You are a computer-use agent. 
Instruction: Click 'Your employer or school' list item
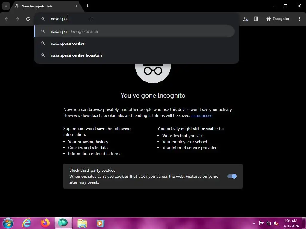185,142
